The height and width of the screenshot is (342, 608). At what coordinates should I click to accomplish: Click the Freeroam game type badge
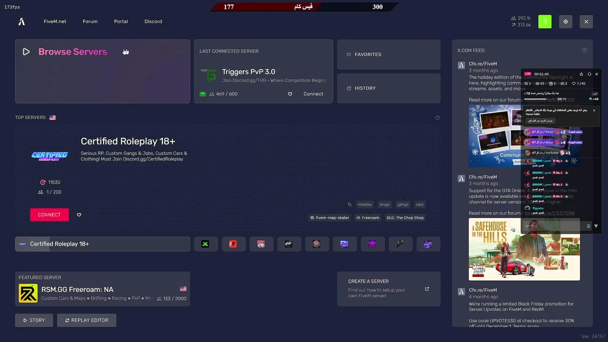click(x=368, y=218)
